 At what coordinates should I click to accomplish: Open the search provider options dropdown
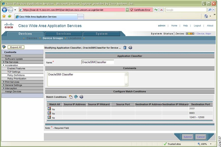point(214,10)
